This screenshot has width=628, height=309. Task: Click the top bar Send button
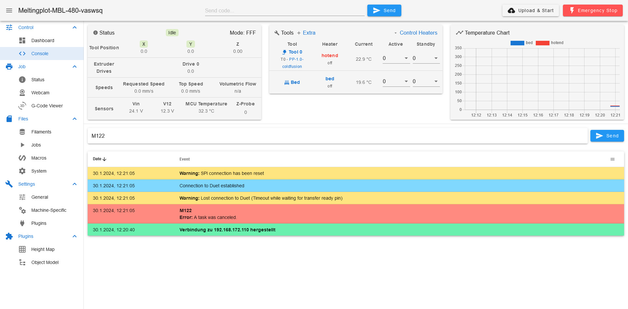pos(384,10)
